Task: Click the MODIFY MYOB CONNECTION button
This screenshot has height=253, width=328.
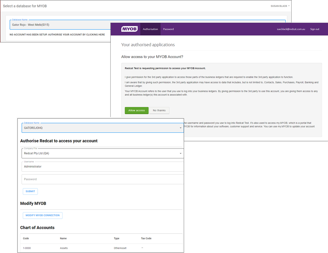Action: [43, 215]
